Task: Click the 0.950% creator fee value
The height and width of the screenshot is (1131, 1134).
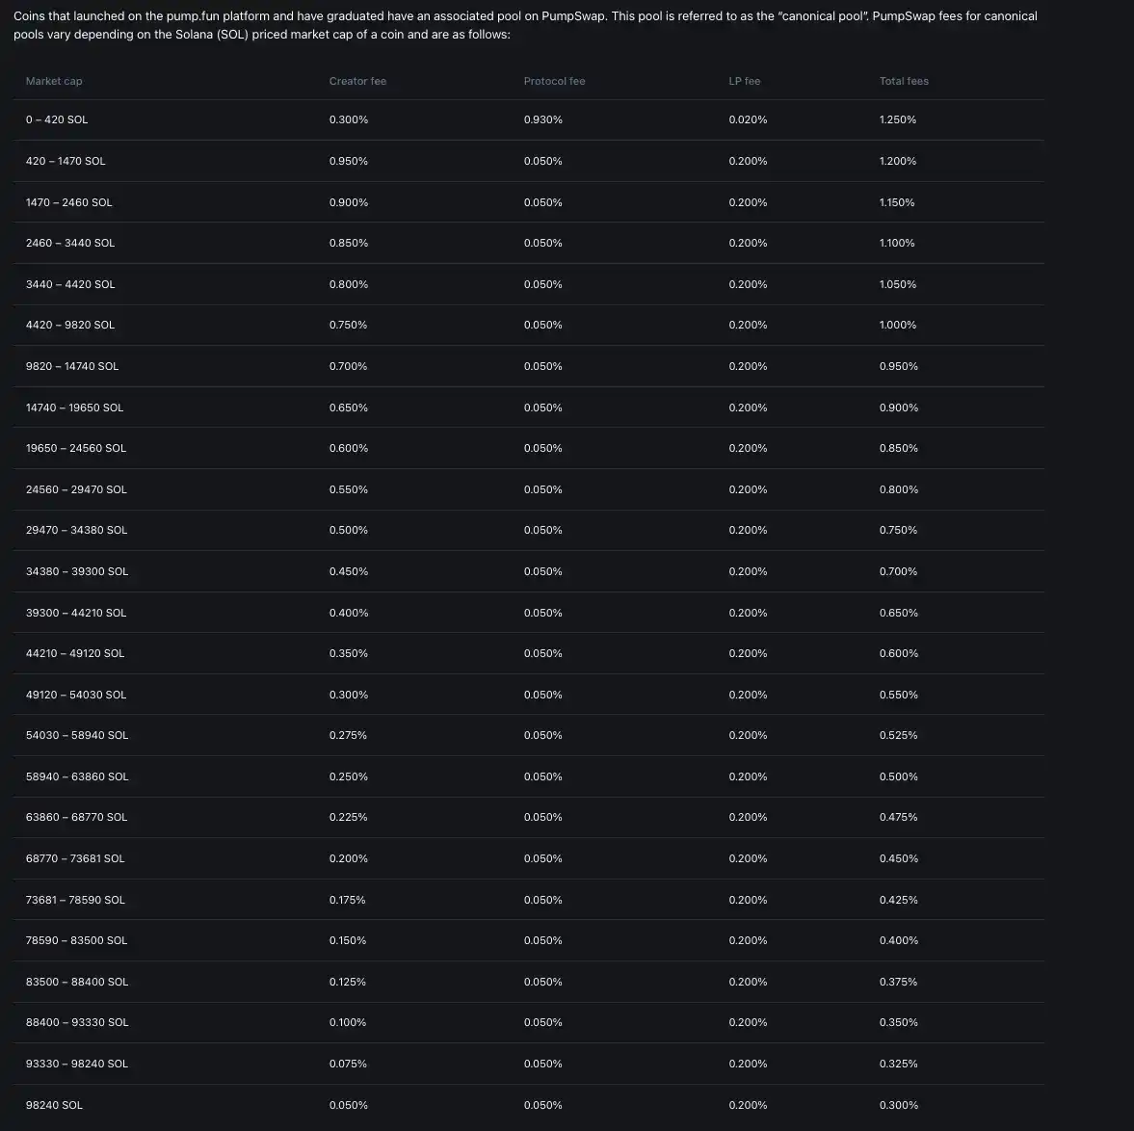Action: click(x=349, y=161)
